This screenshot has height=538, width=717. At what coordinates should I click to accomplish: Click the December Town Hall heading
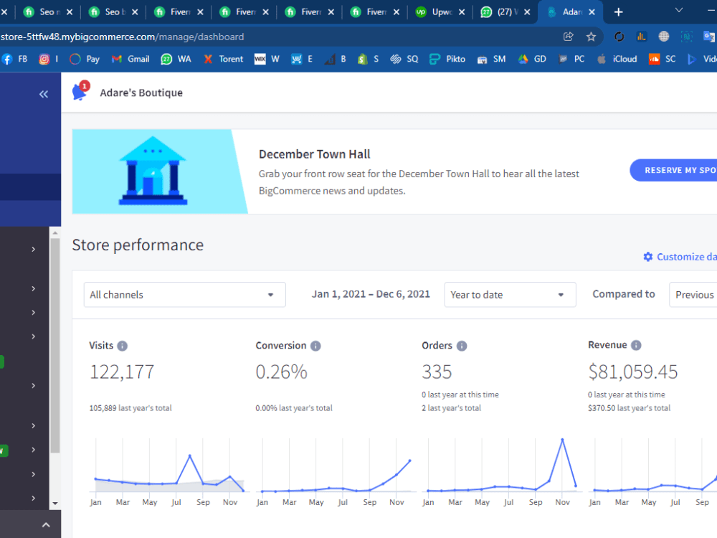pyautogui.click(x=315, y=154)
